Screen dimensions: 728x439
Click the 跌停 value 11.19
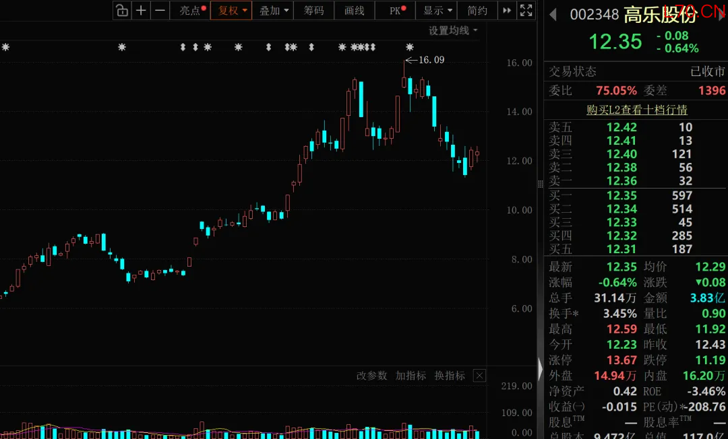710,360
